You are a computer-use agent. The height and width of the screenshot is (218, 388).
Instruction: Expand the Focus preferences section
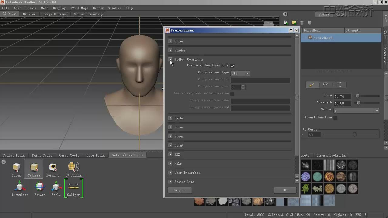pos(170,136)
